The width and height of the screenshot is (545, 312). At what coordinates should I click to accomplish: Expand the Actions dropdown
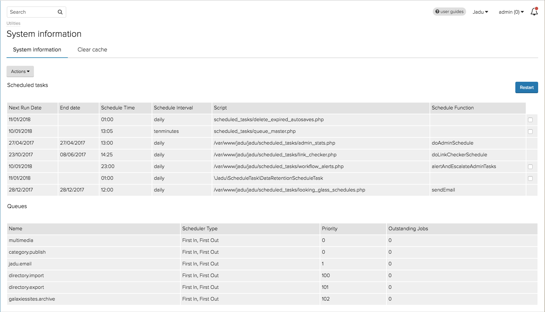point(20,72)
